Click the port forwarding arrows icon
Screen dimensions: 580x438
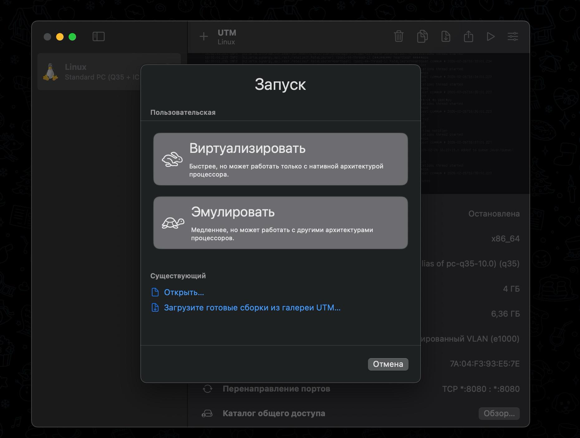point(207,389)
